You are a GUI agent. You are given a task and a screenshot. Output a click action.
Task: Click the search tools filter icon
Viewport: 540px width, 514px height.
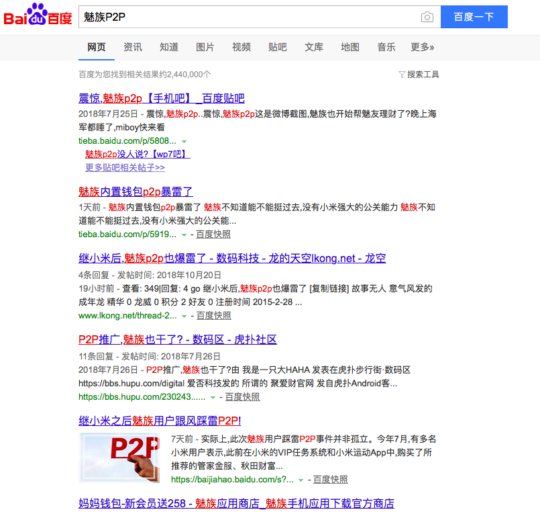tap(402, 75)
